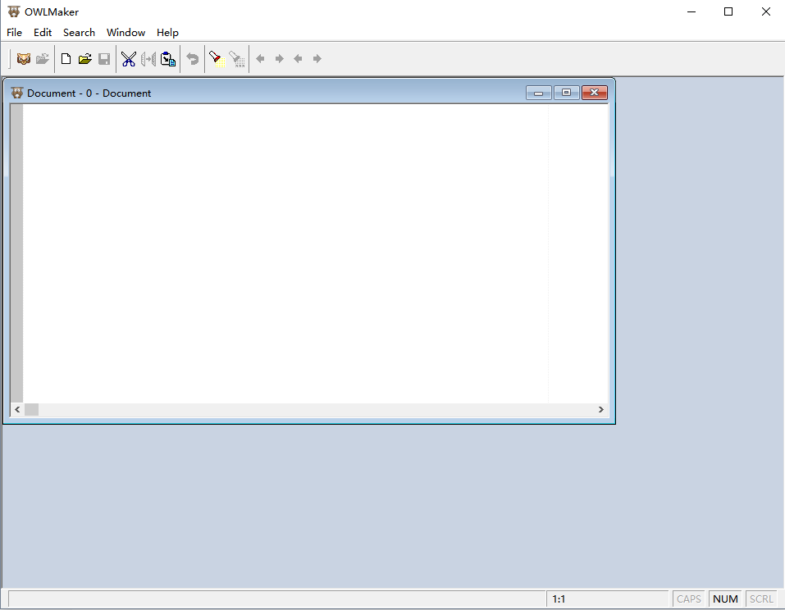Image resolution: width=785 pixels, height=610 pixels.
Task: Click the last right arrow toolbar icon
Action: pyautogui.click(x=317, y=59)
